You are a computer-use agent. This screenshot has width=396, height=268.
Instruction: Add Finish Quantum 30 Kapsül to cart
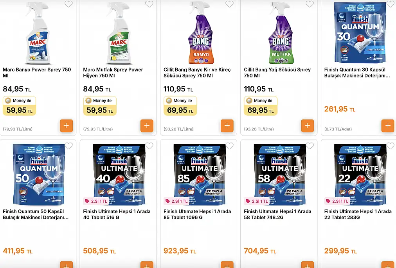coord(388,125)
